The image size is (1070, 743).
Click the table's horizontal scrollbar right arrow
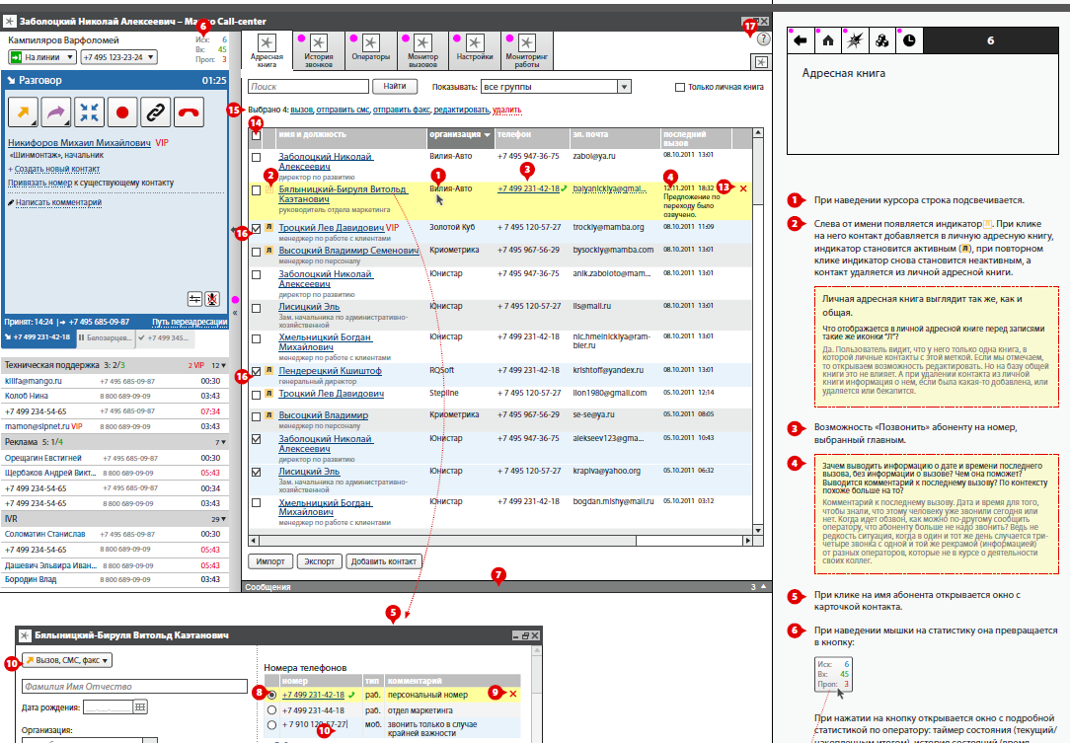(x=747, y=541)
